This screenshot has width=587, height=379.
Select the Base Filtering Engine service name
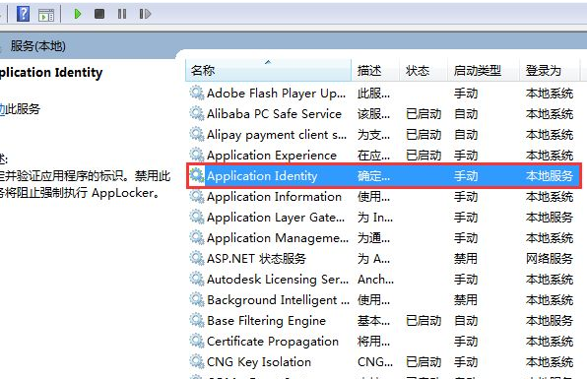pyautogui.click(x=266, y=321)
